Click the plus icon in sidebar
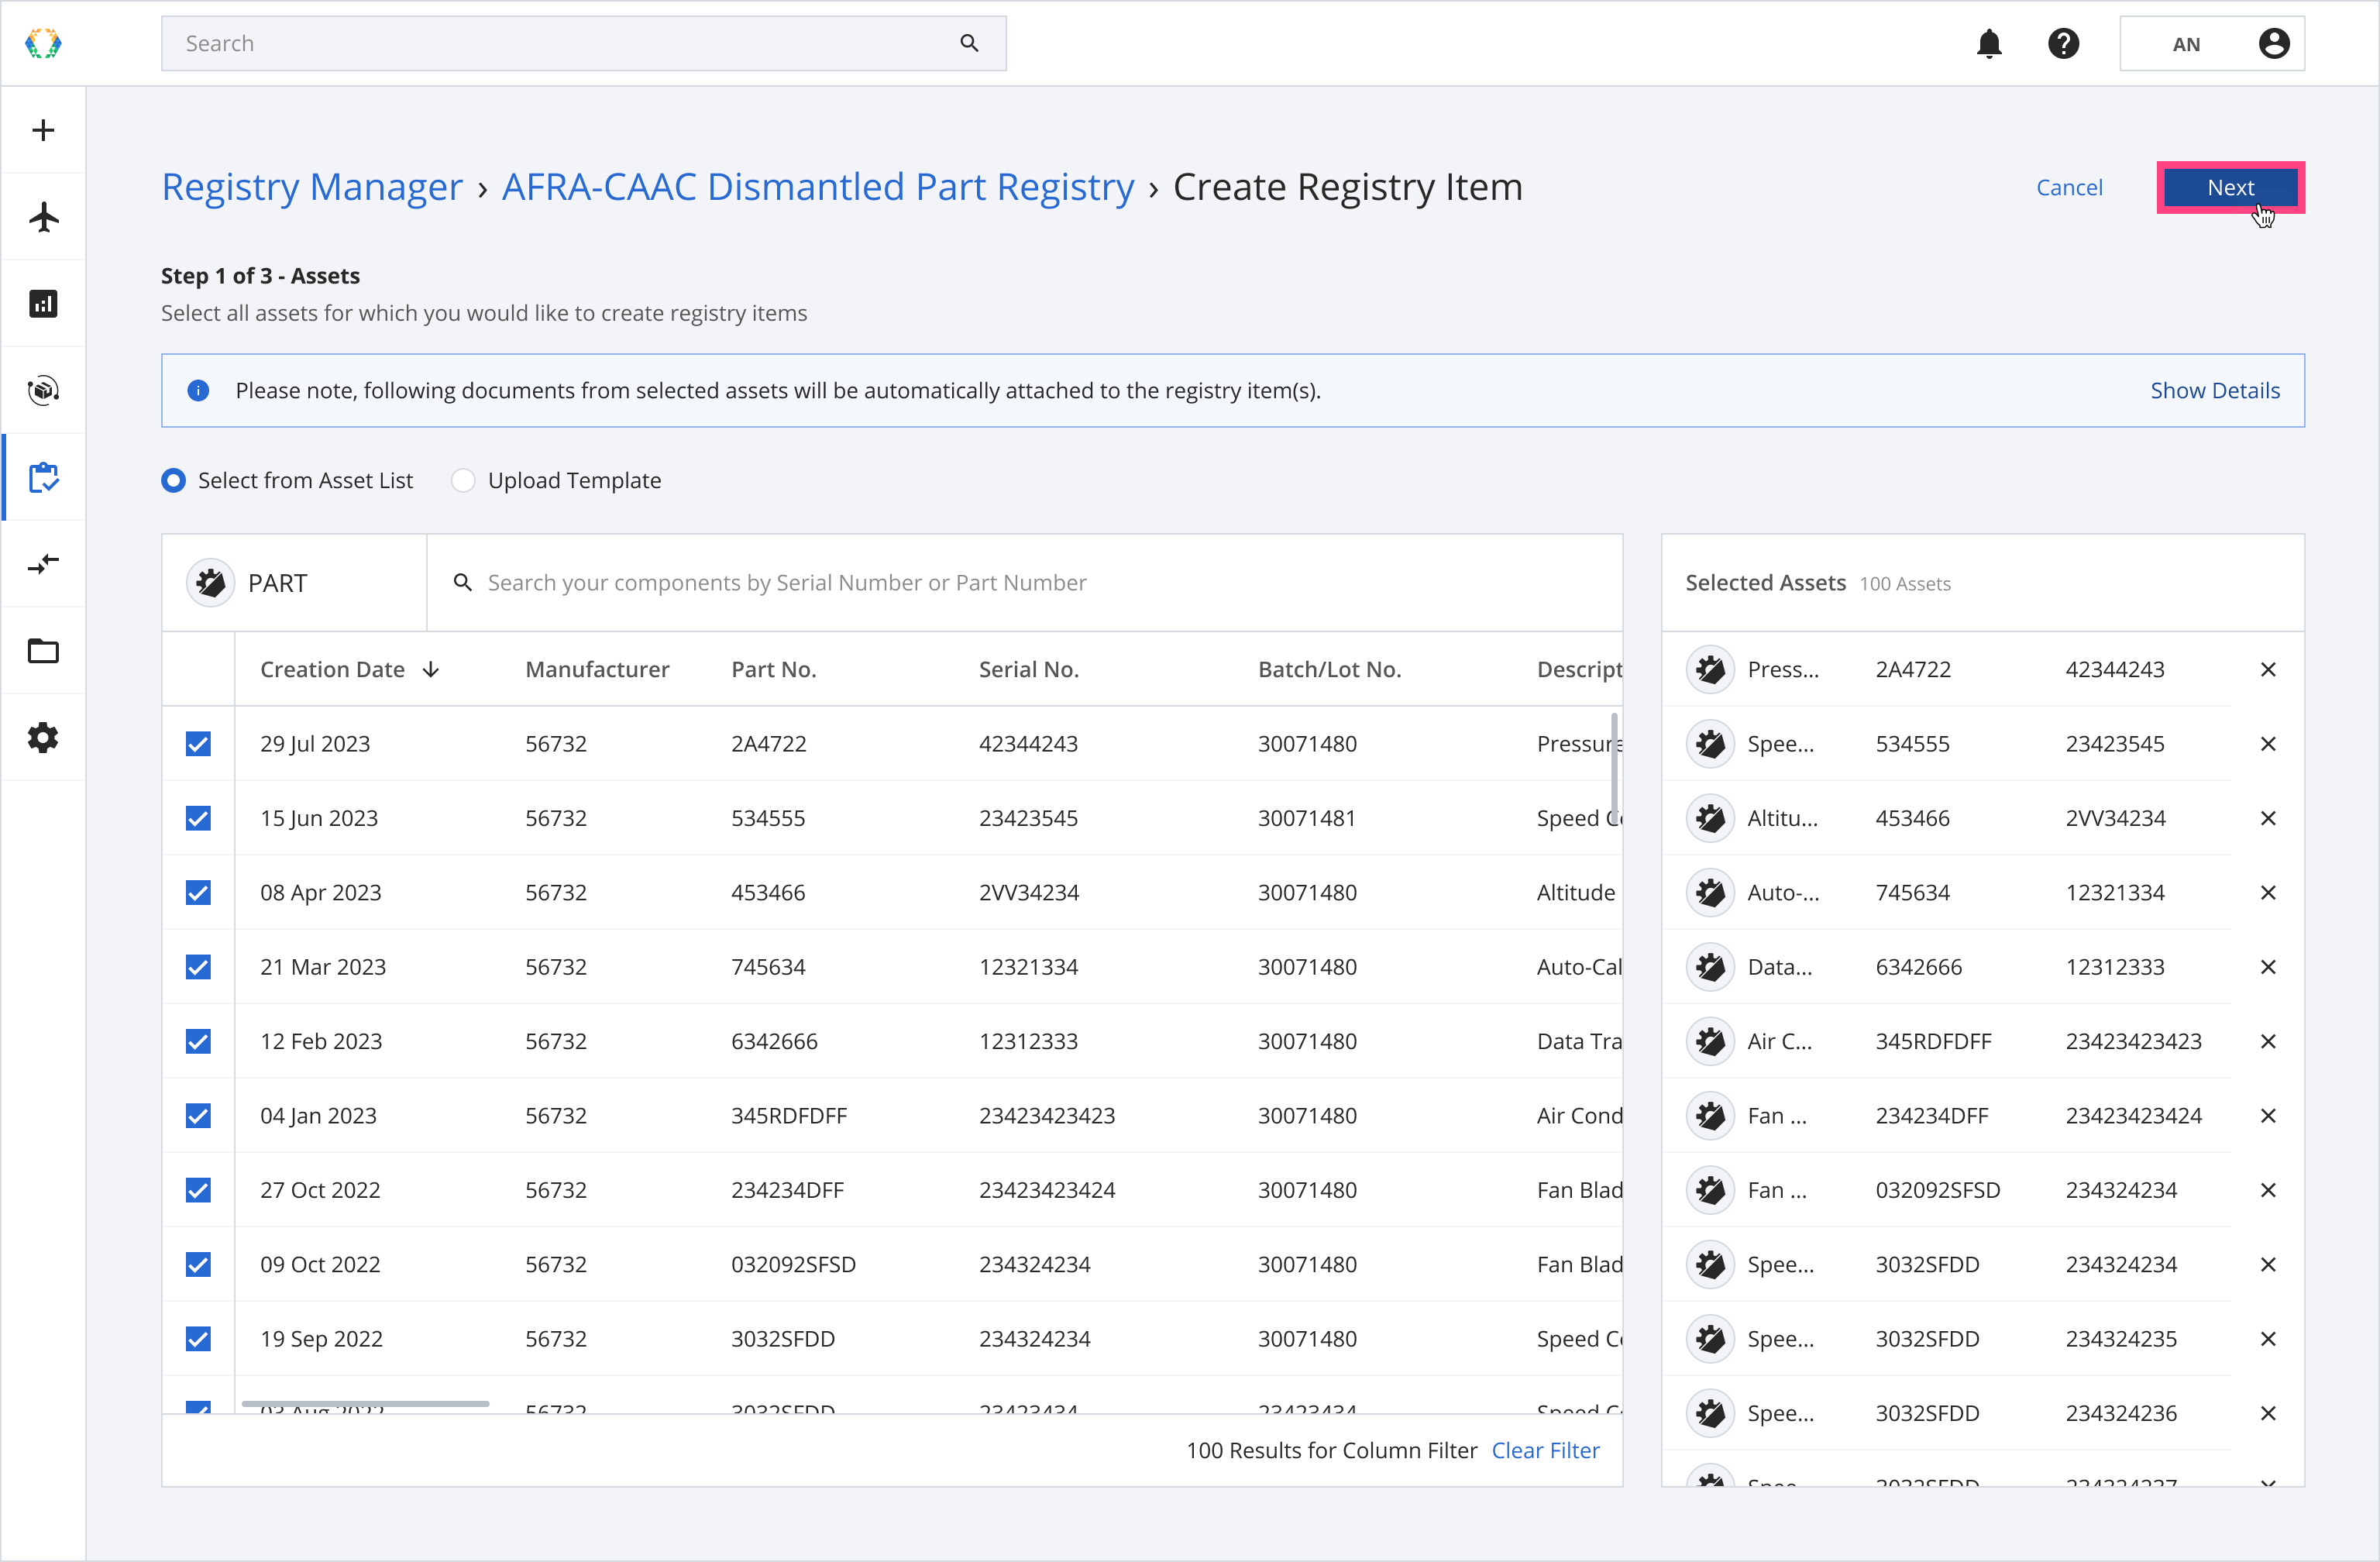 pyautogui.click(x=43, y=130)
